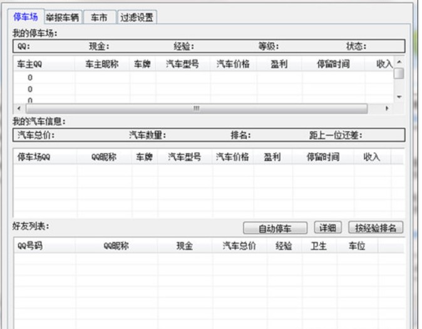Click the vertical scrollbar thumb in parking list
Viewport: 422px width, 329px height.
(x=399, y=73)
